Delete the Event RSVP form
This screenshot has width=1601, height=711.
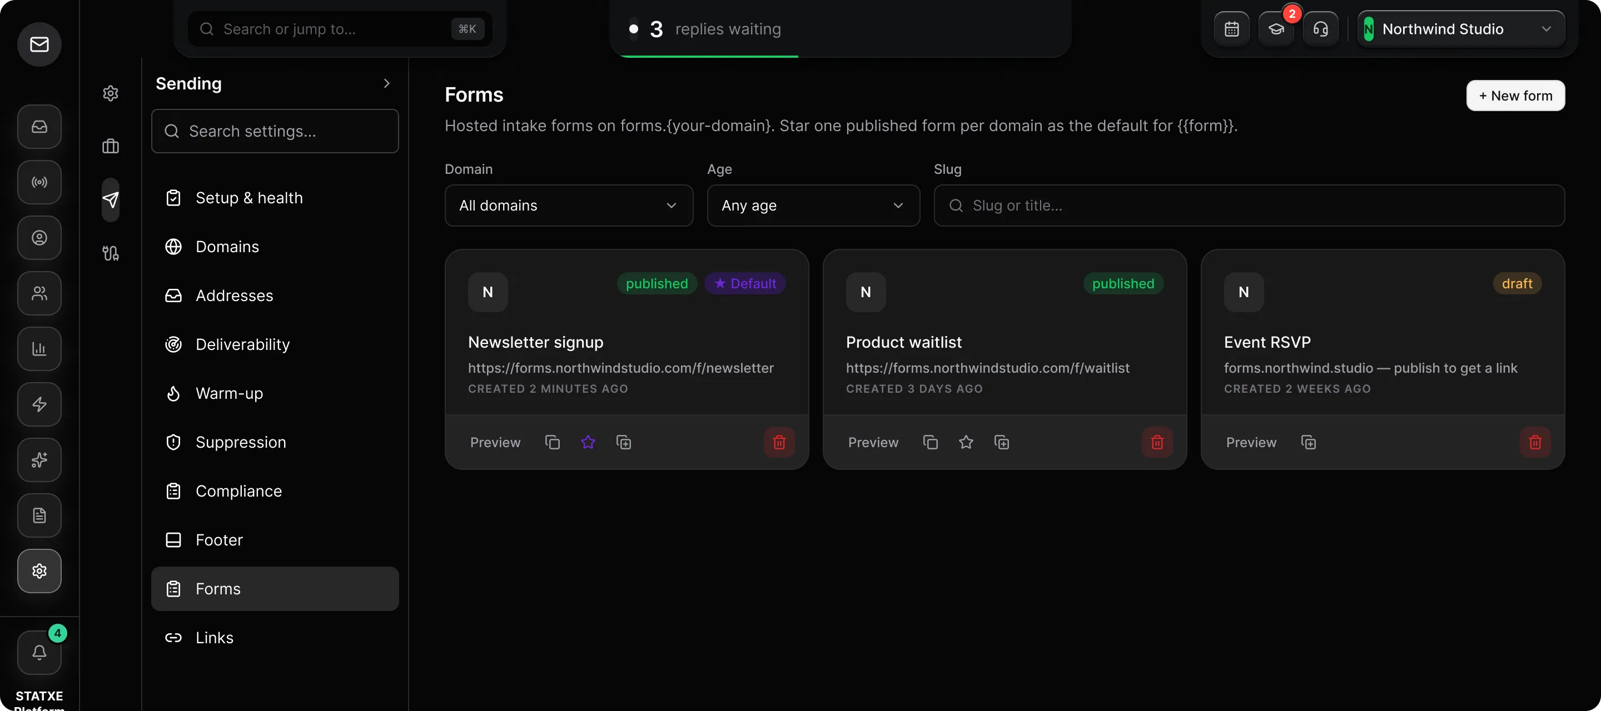click(x=1535, y=442)
